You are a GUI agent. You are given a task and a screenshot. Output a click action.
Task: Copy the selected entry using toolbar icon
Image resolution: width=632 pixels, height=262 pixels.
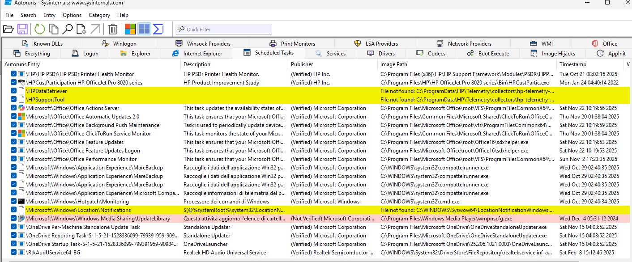(53, 29)
